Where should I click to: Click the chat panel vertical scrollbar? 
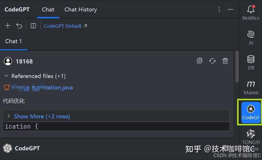(x=237, y=67)
